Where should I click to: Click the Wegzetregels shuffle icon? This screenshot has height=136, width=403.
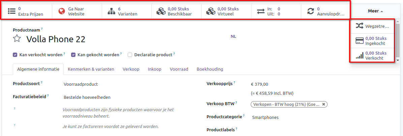tap(360, 26)
